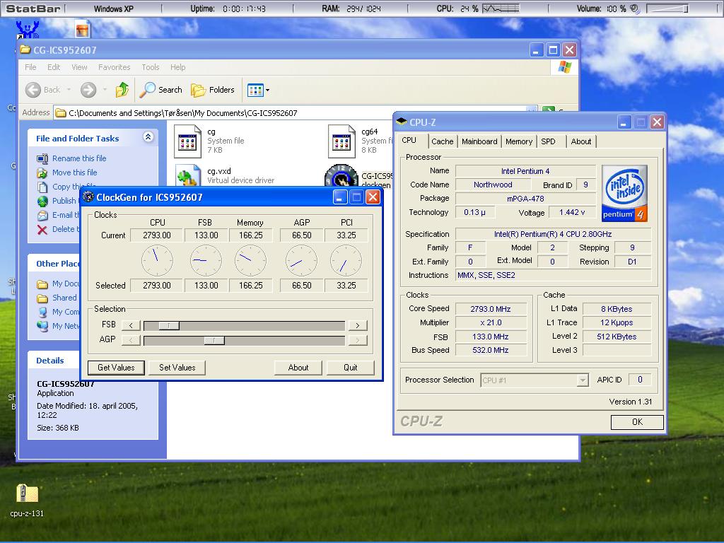Open Search in the Explorer toolbar
724x543 pixels.
coord(160,90)
